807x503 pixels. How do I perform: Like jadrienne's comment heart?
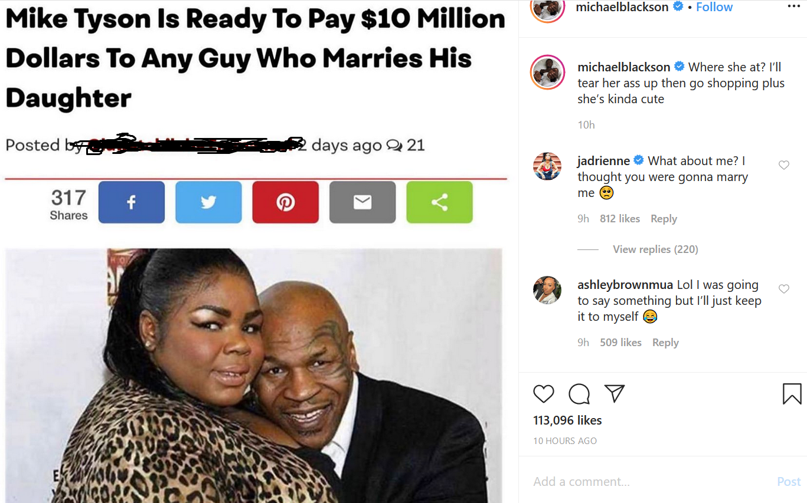click(x=784, y=165)
